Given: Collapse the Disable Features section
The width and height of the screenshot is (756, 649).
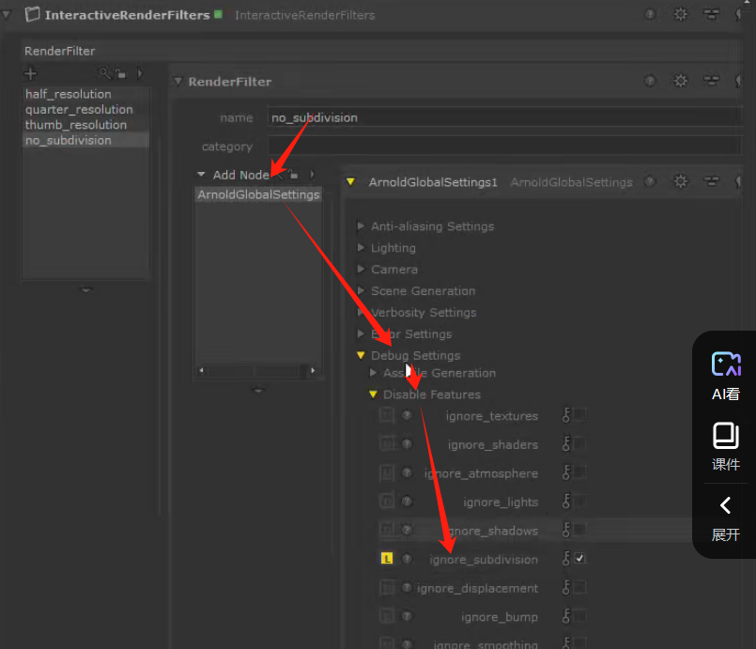Looking at the screenshot, I should 373,394.
